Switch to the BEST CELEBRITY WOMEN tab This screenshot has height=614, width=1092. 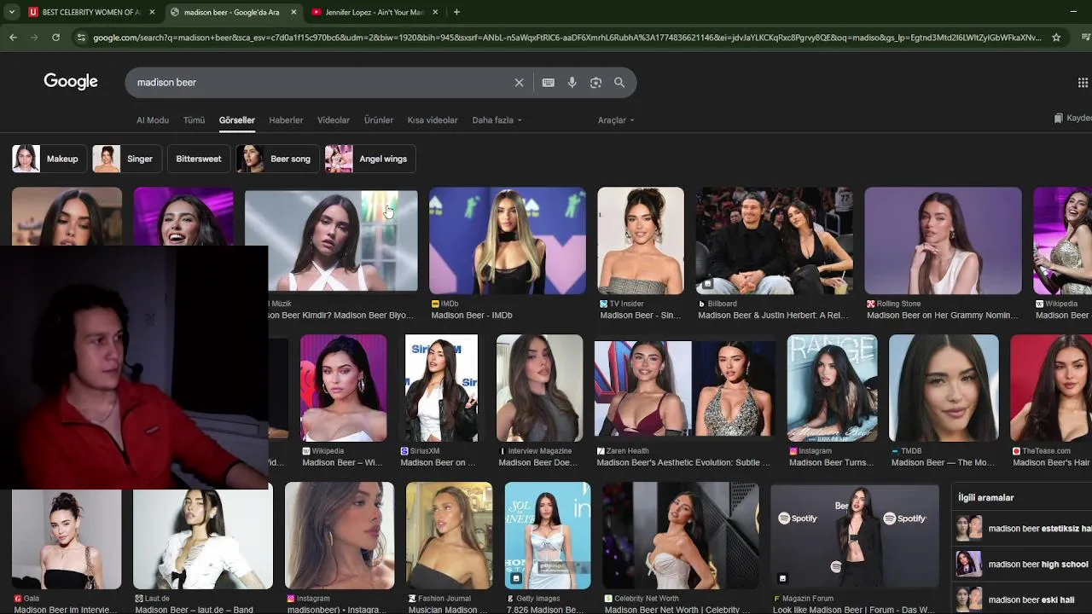tap(92, 12)
